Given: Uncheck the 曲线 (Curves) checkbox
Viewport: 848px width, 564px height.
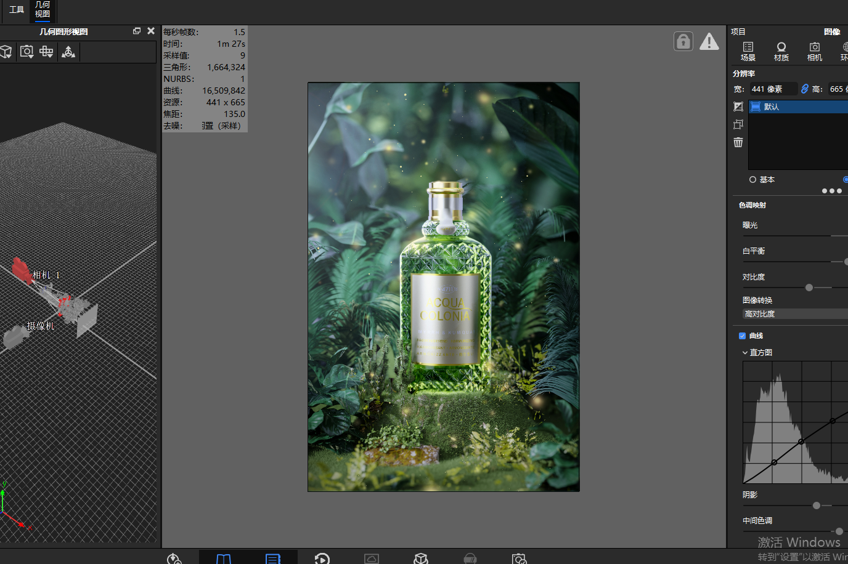Looking at the screenshot, I should [x=742, y=336].
